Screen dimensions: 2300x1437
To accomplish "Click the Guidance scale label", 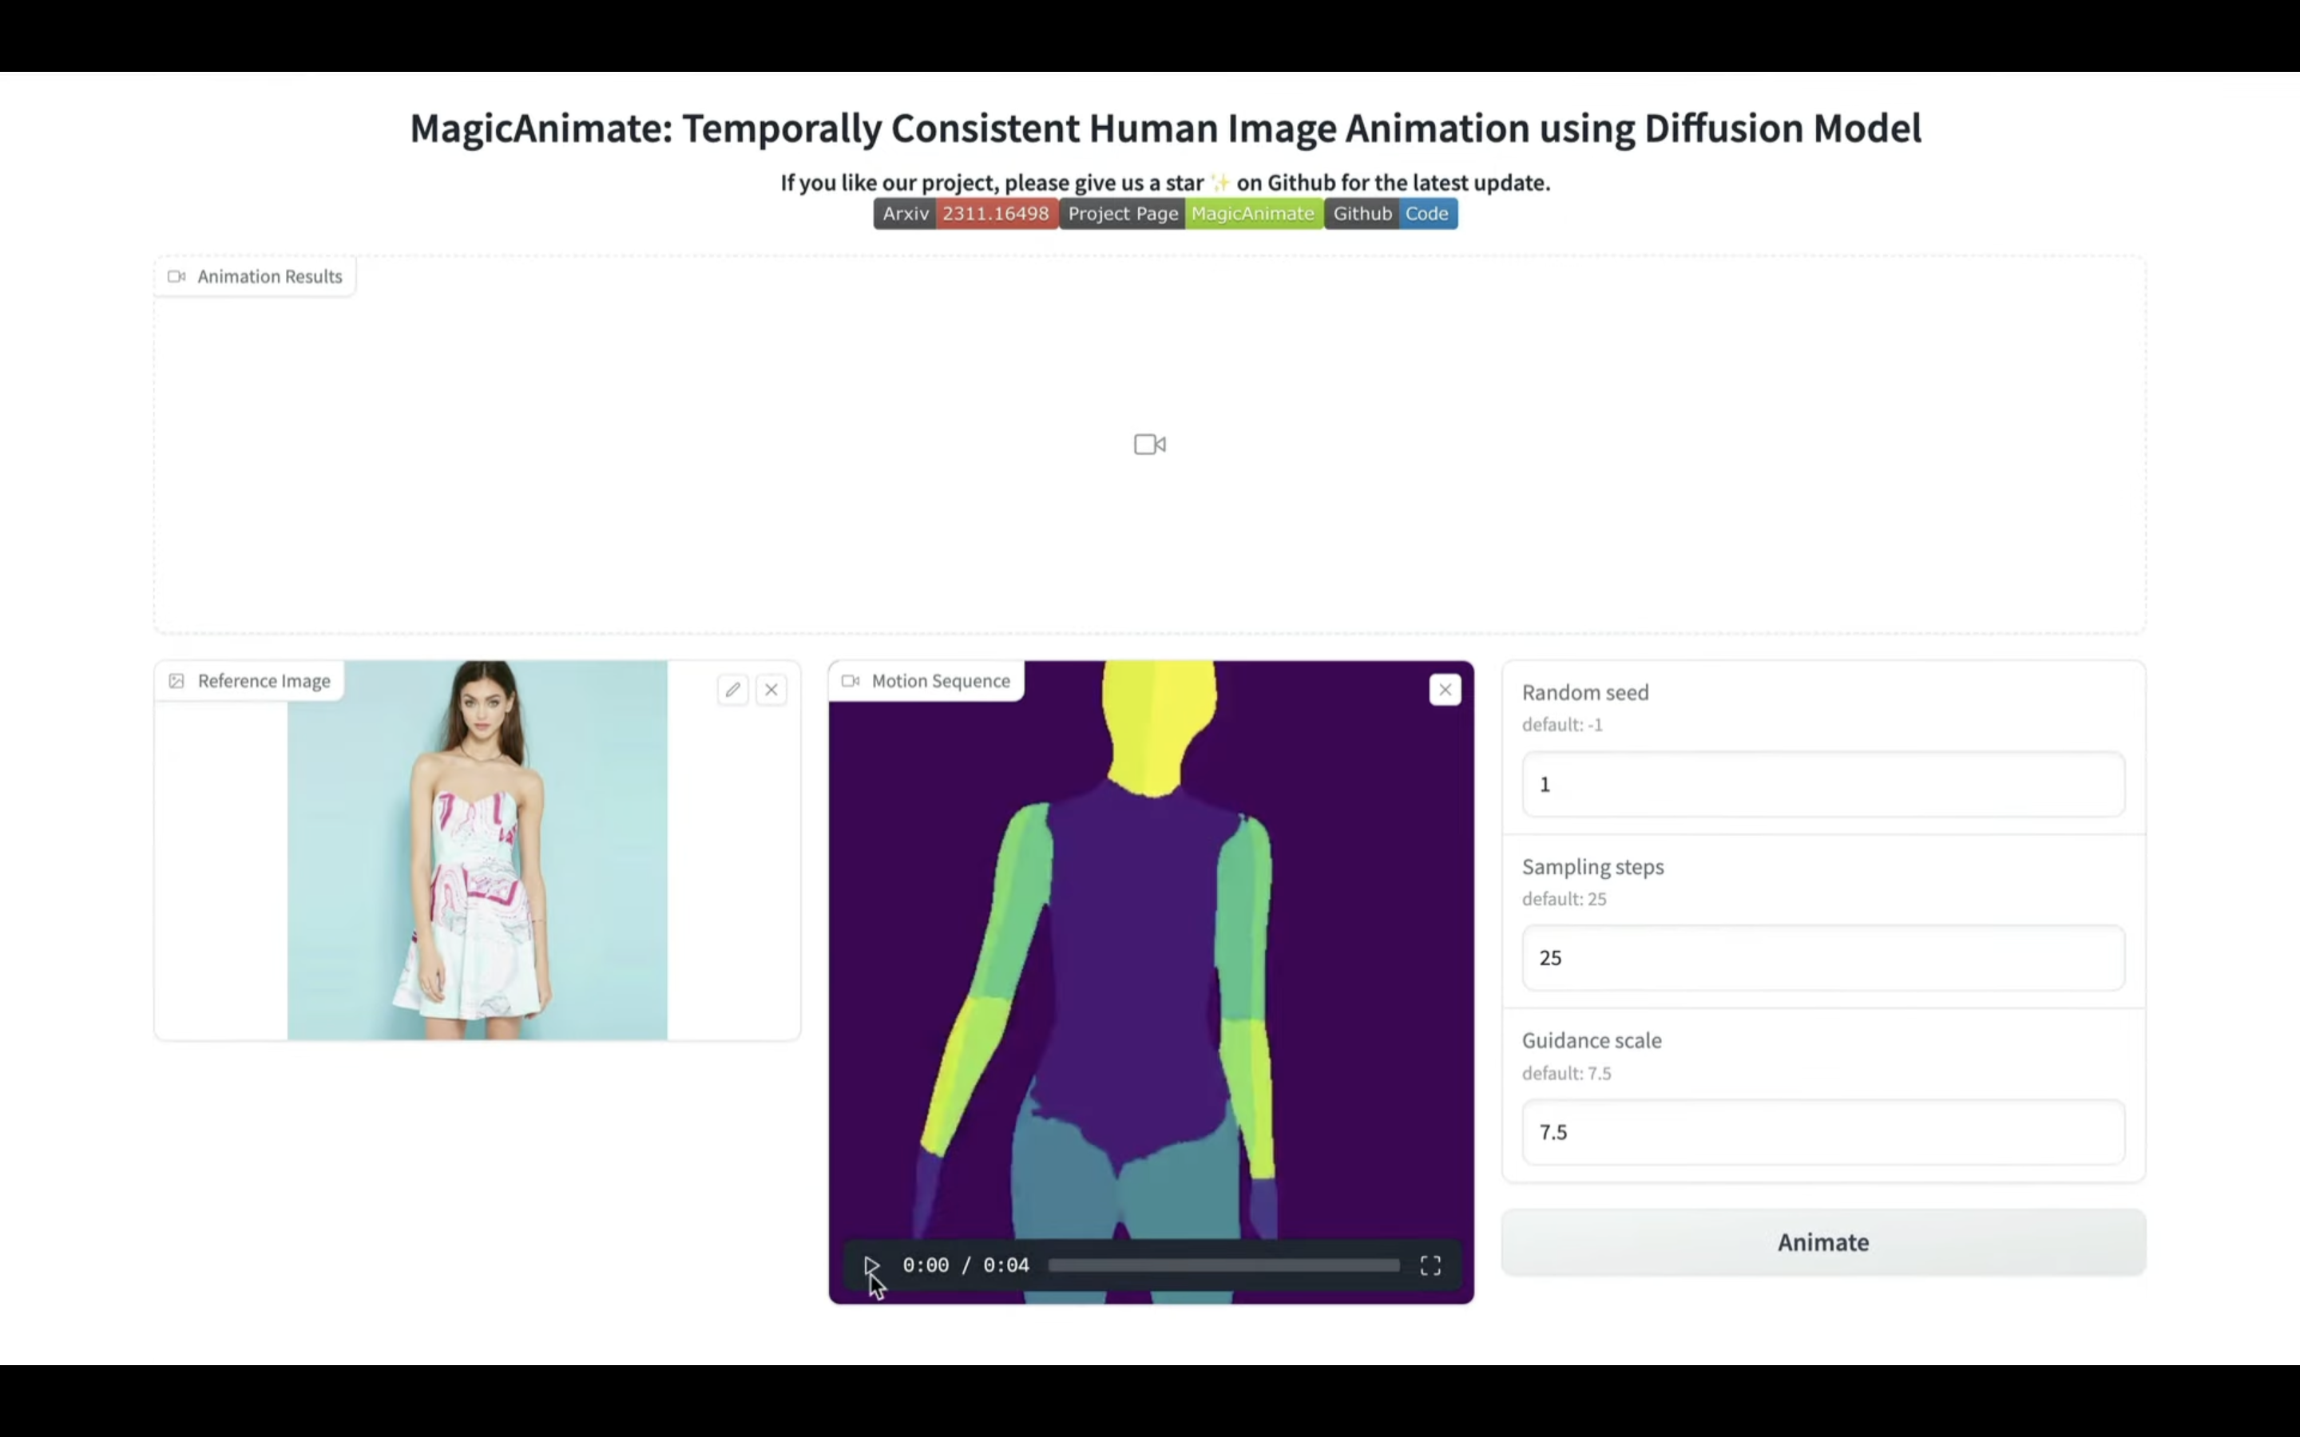I will (x=1592, y=1041).
